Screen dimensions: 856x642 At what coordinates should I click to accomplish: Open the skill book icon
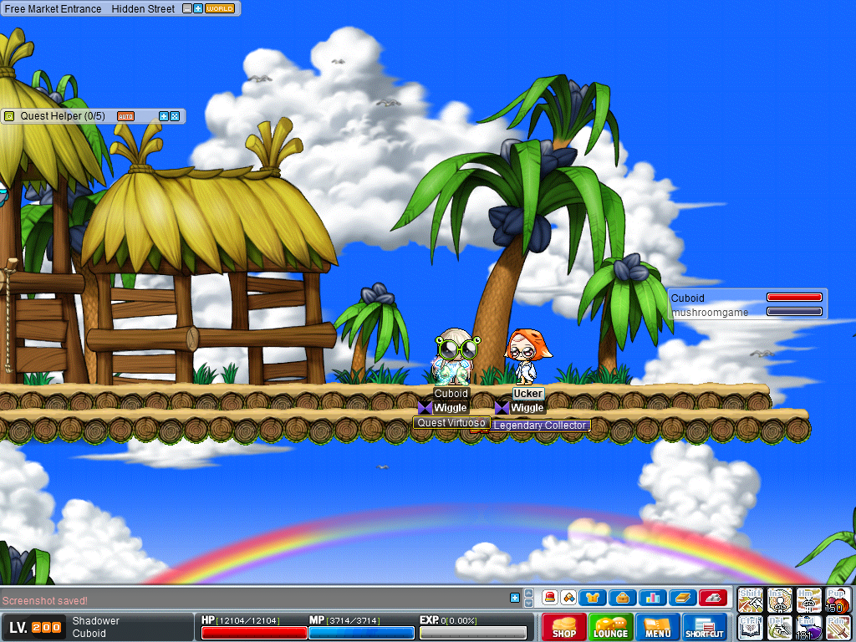pos(682,597)
